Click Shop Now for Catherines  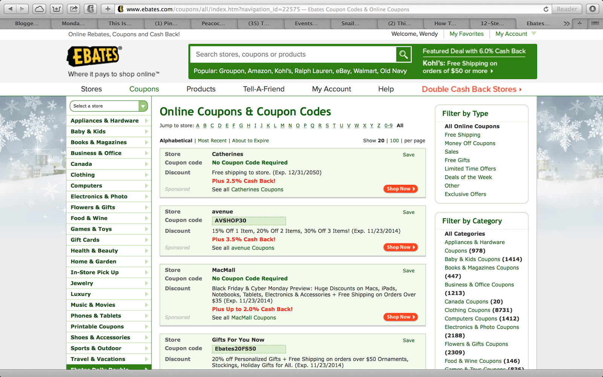[x=401, y=189]
